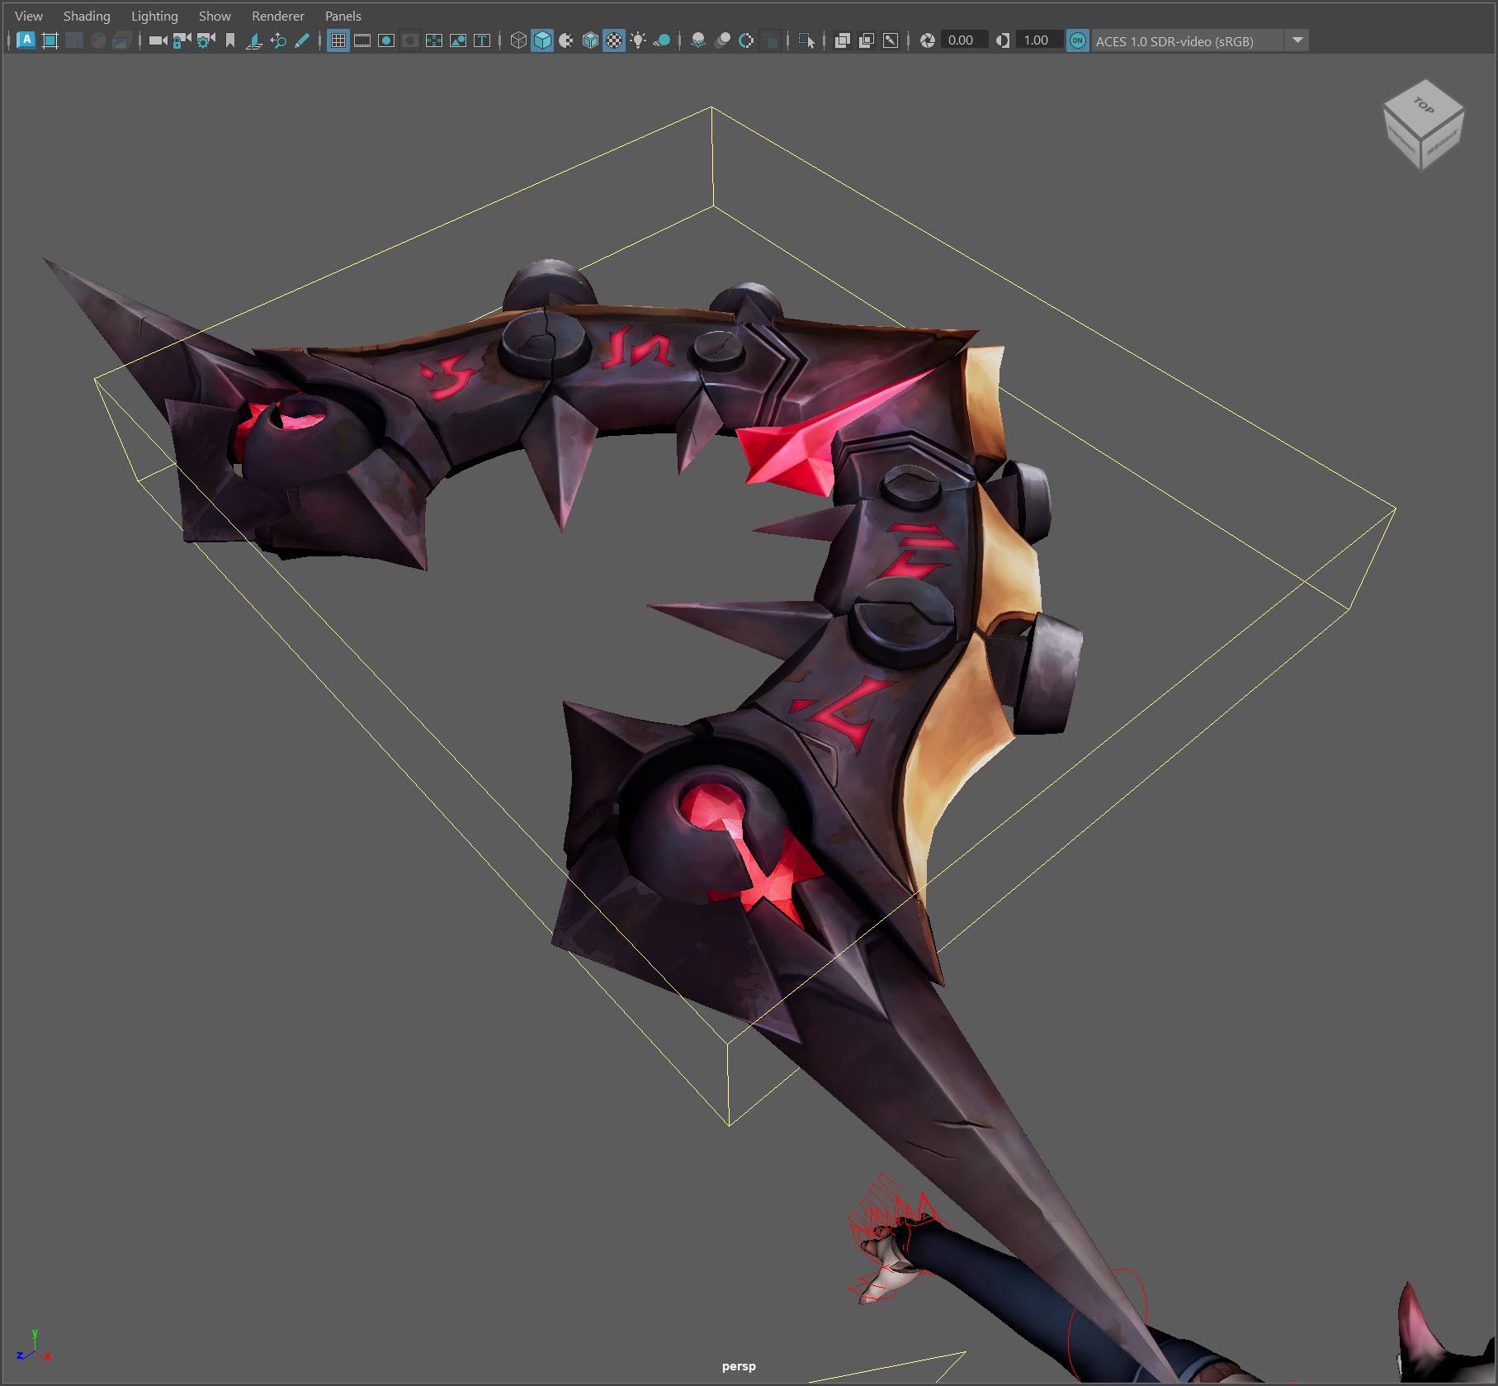
Task: Click the Bookmarks icon
Action: (230, 40)
